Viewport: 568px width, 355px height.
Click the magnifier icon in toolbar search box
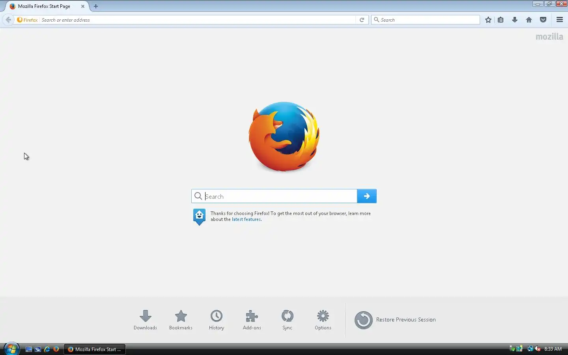(376, 20)
